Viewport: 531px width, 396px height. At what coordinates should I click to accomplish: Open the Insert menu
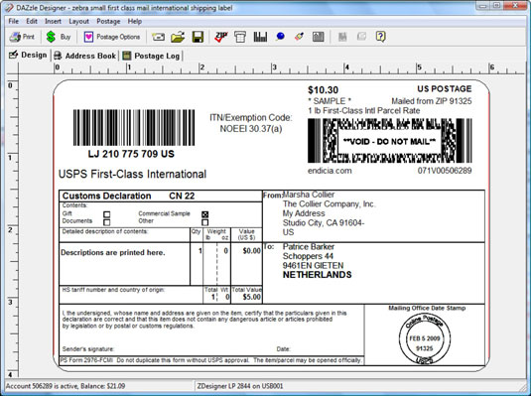pyautogui.click(x=53, y=22)
